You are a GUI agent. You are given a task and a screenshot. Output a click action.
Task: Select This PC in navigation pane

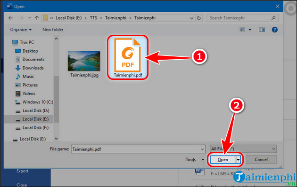[x=23, y=42]
